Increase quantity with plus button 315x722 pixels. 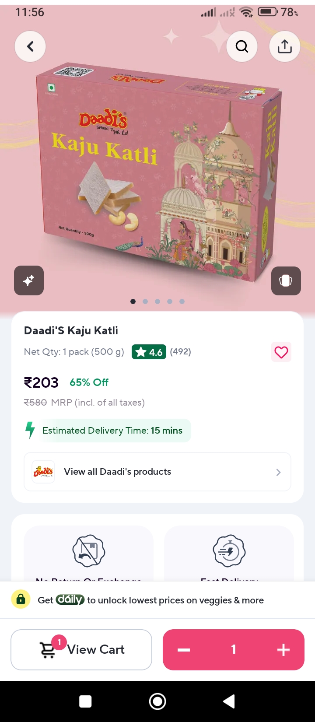(283, 650)
